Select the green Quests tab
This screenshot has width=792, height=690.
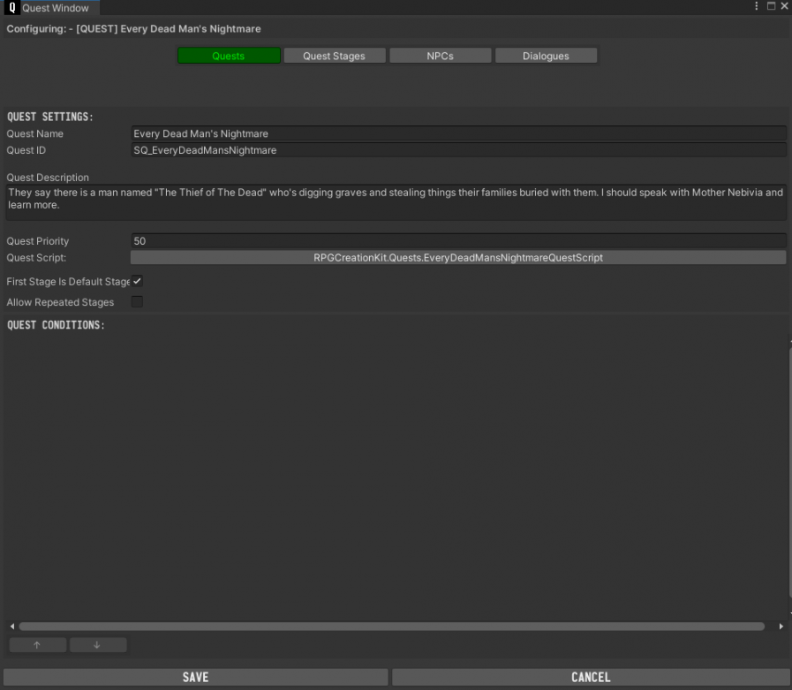pyautogui.click(x=228, y=56)
